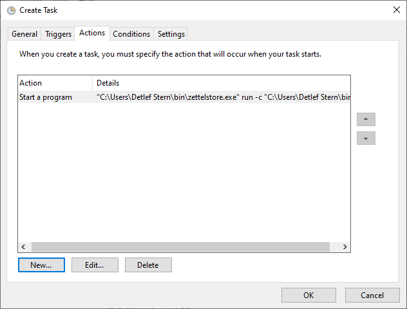Viewport: 407px width, 309px height.
Task: Confirm the task with OK
Action: (308, 295)
